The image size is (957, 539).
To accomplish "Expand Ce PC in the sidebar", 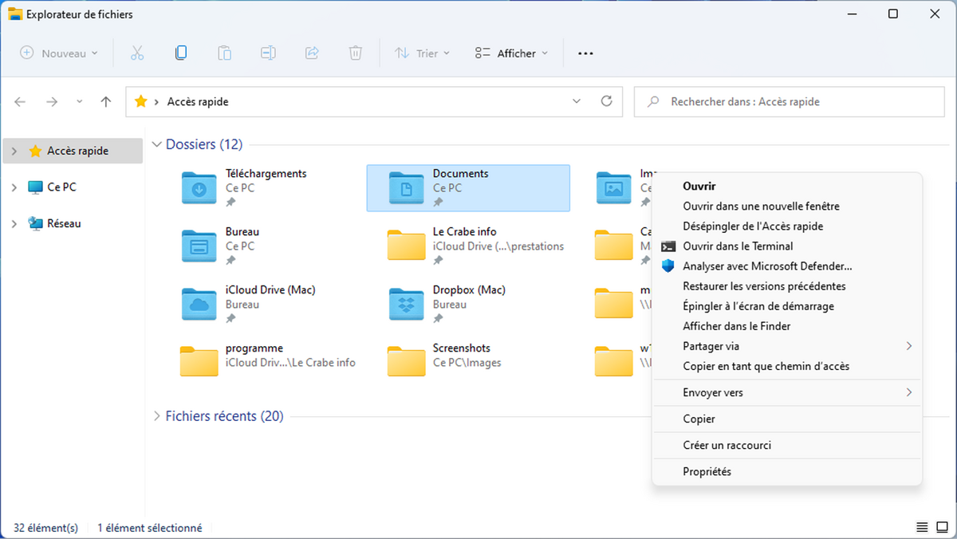I will [x=14, y=187].
